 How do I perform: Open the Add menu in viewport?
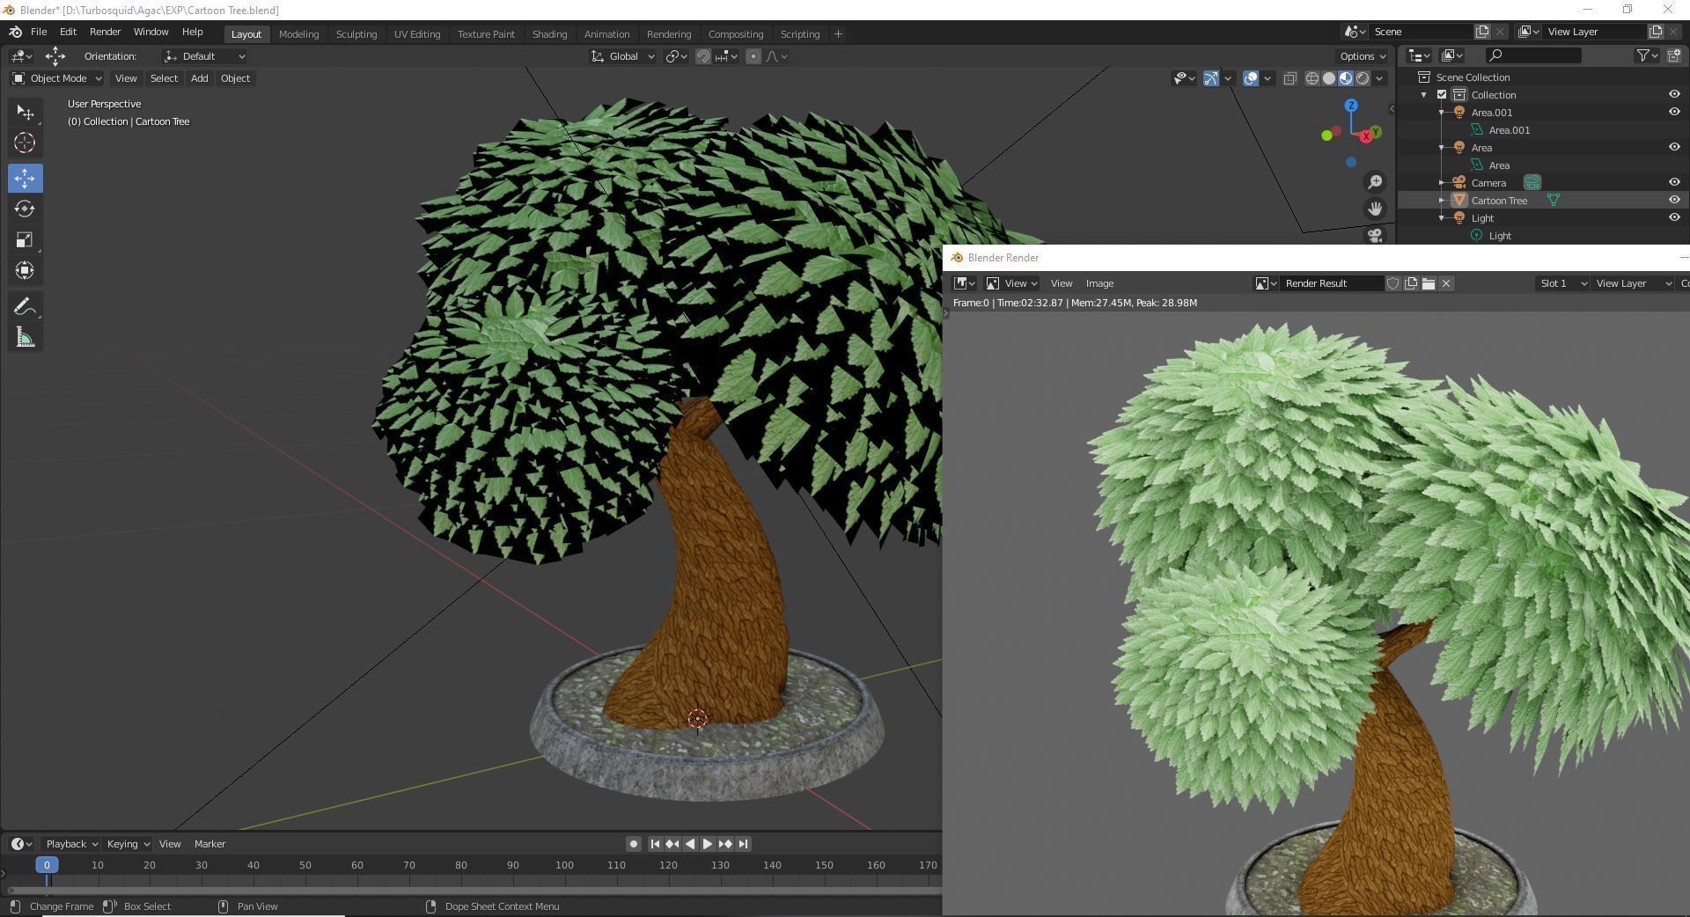pos(199,78)
